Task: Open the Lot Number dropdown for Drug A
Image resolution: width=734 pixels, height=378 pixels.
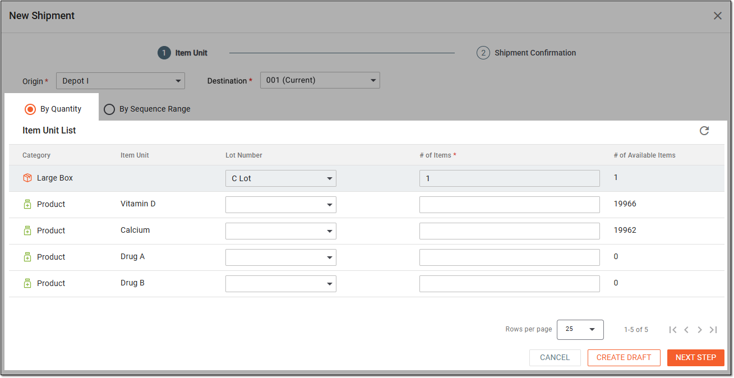Action: (x=281, y=257)
